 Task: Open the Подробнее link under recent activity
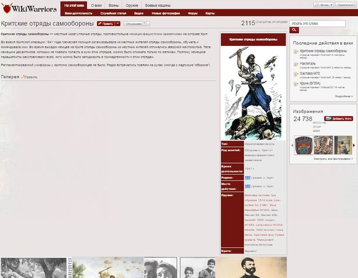click(x=343, y=96)
